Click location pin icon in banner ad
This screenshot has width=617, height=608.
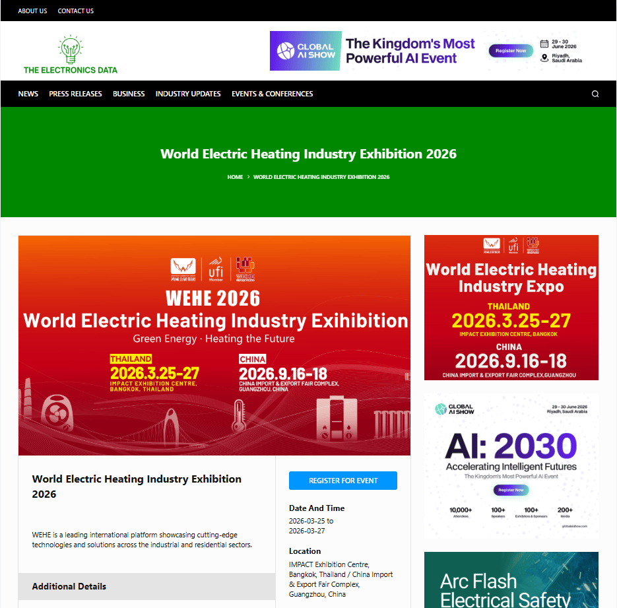[544, 57]
